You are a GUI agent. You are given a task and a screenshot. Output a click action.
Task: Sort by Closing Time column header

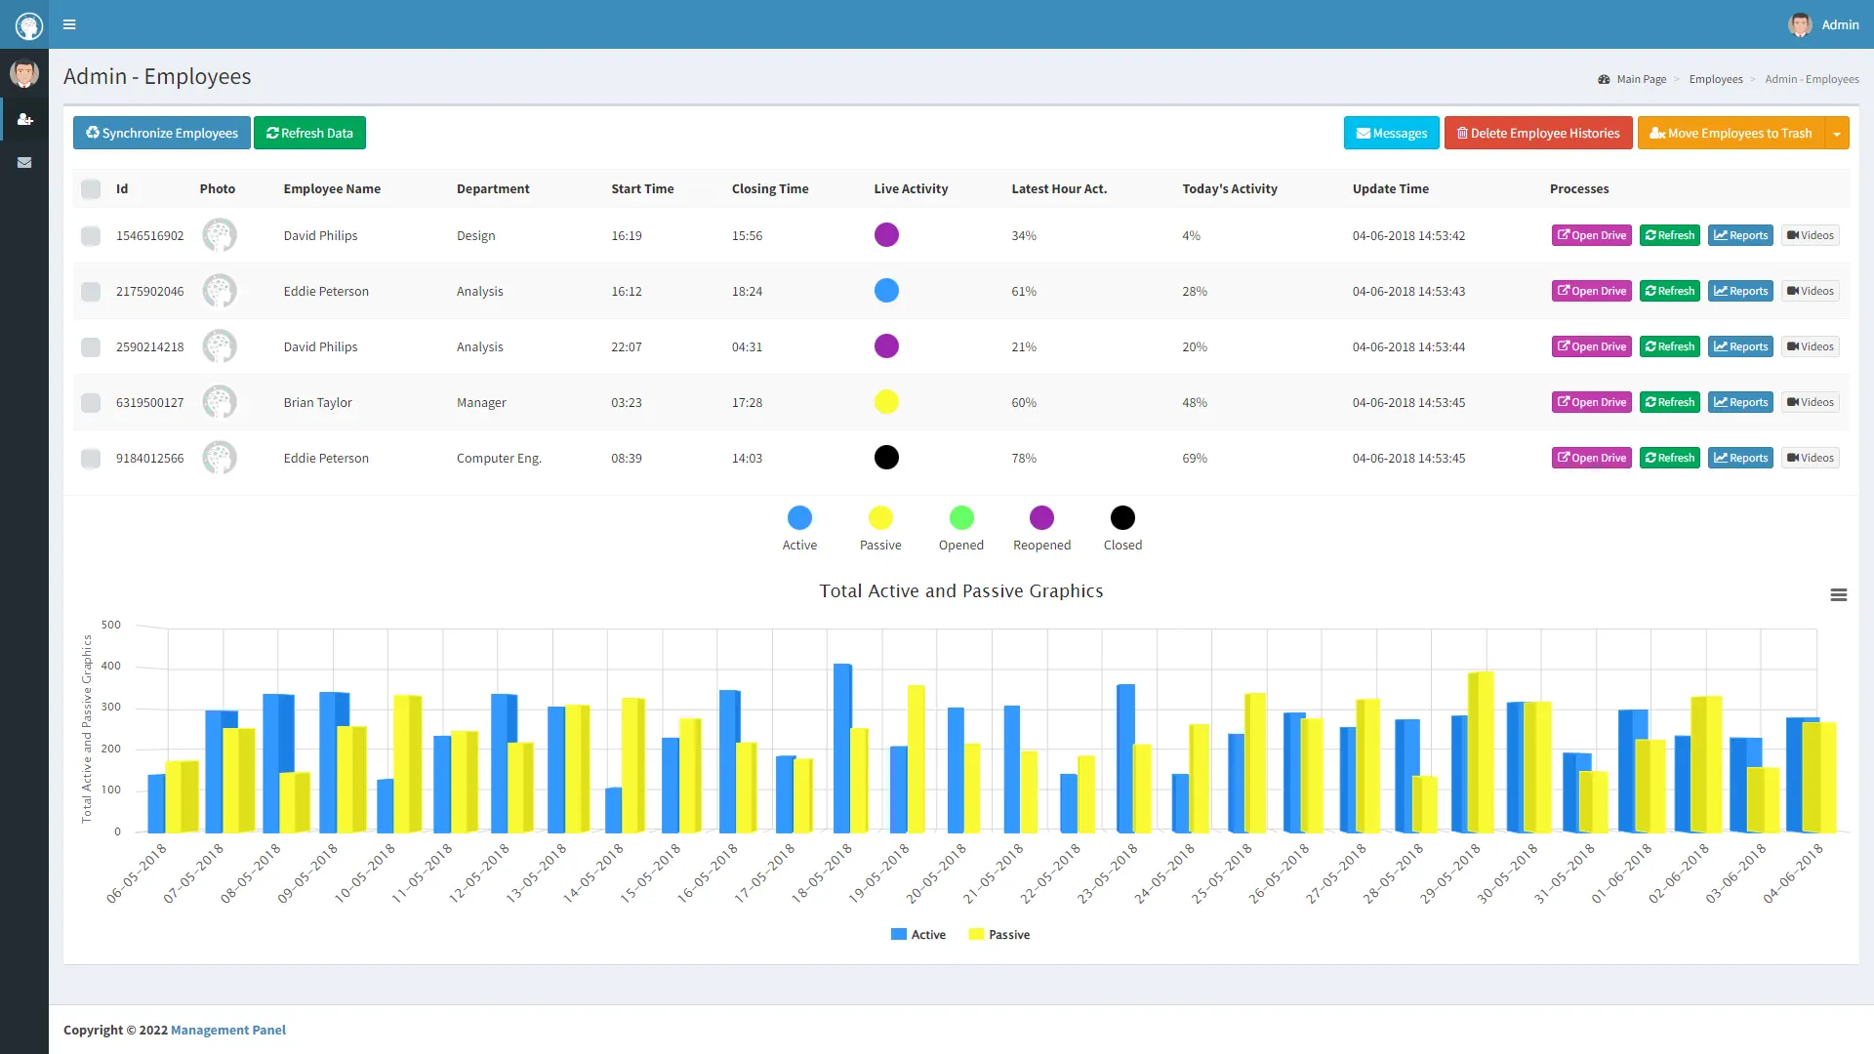[x=770, y=189]
